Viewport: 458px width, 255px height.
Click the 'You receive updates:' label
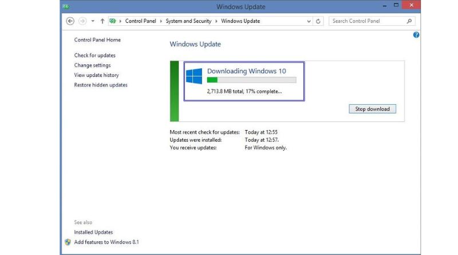click(193, 148)
